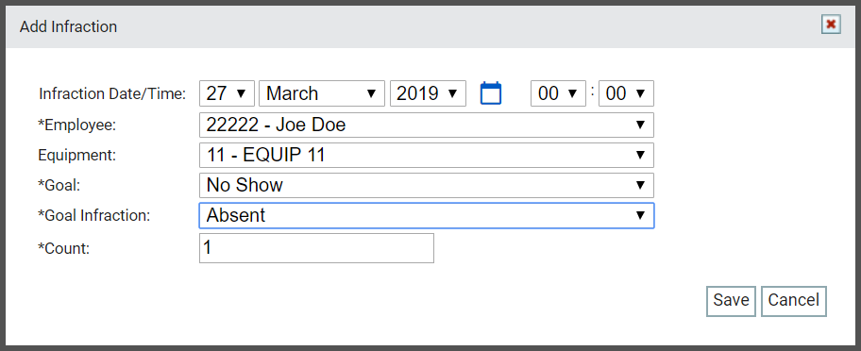Viewport: 861px width, 351px height.
Task: Cancel adding the infraction
Action: 793,301
